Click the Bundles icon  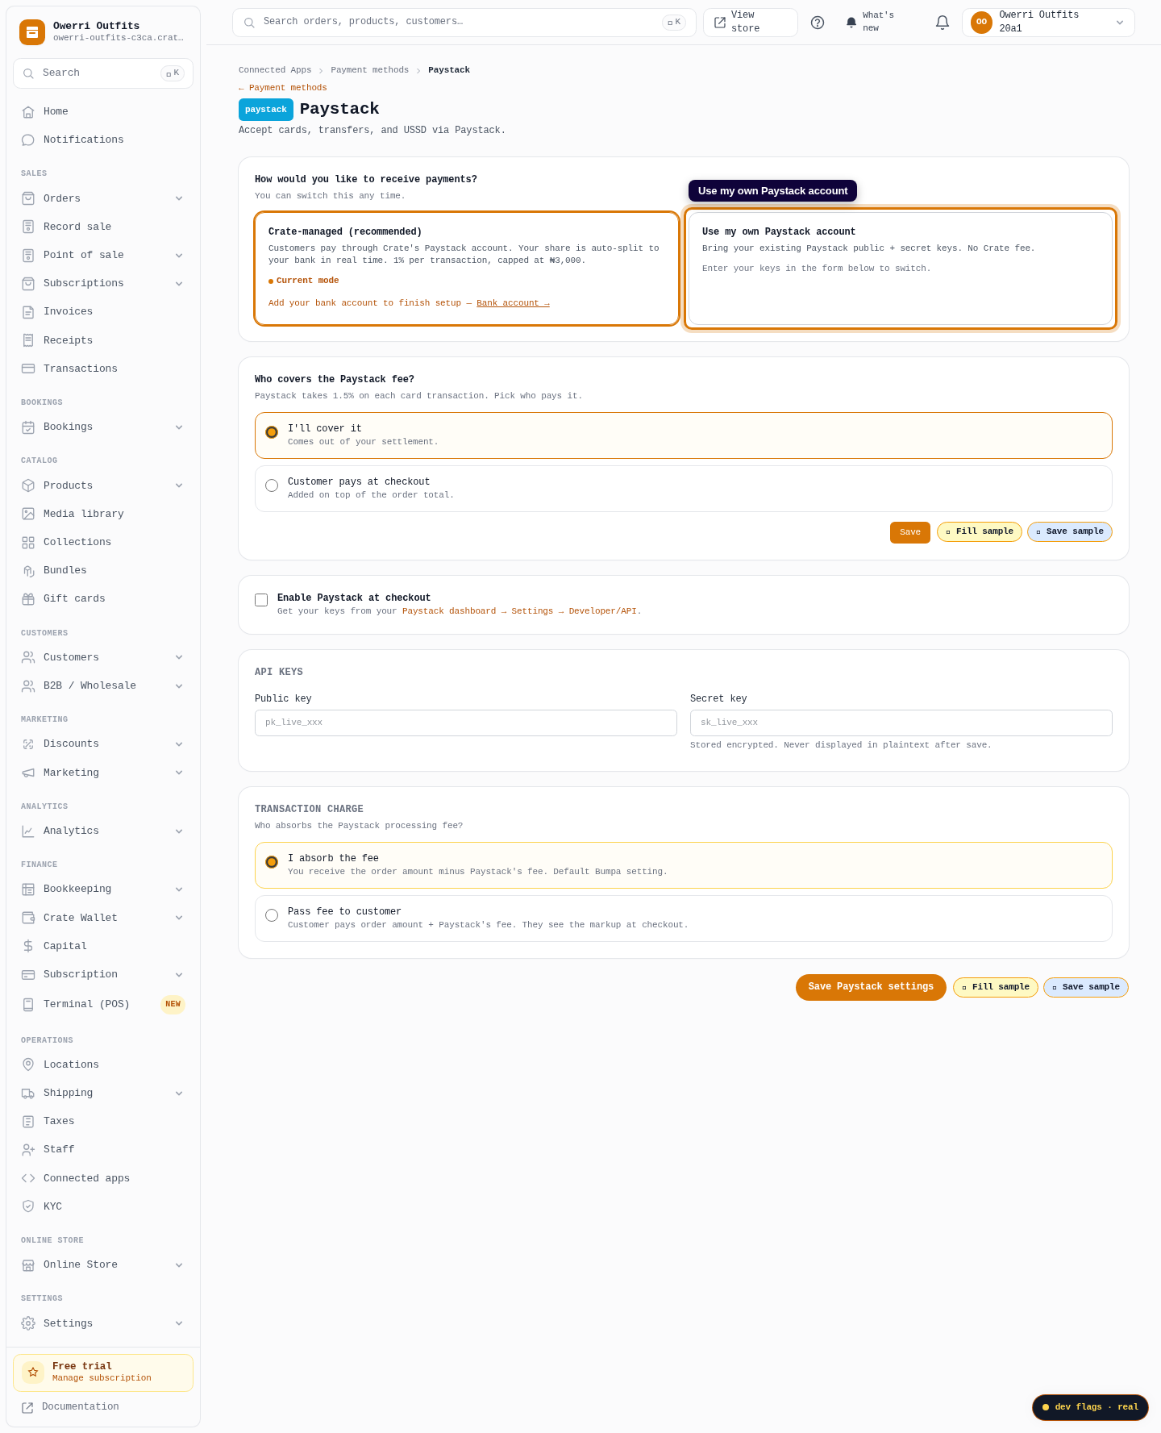coord(28,571)
